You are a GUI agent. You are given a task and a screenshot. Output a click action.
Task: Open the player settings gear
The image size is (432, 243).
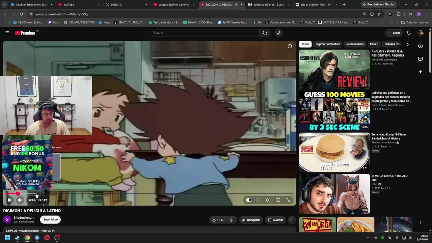[x=268, y=200]
